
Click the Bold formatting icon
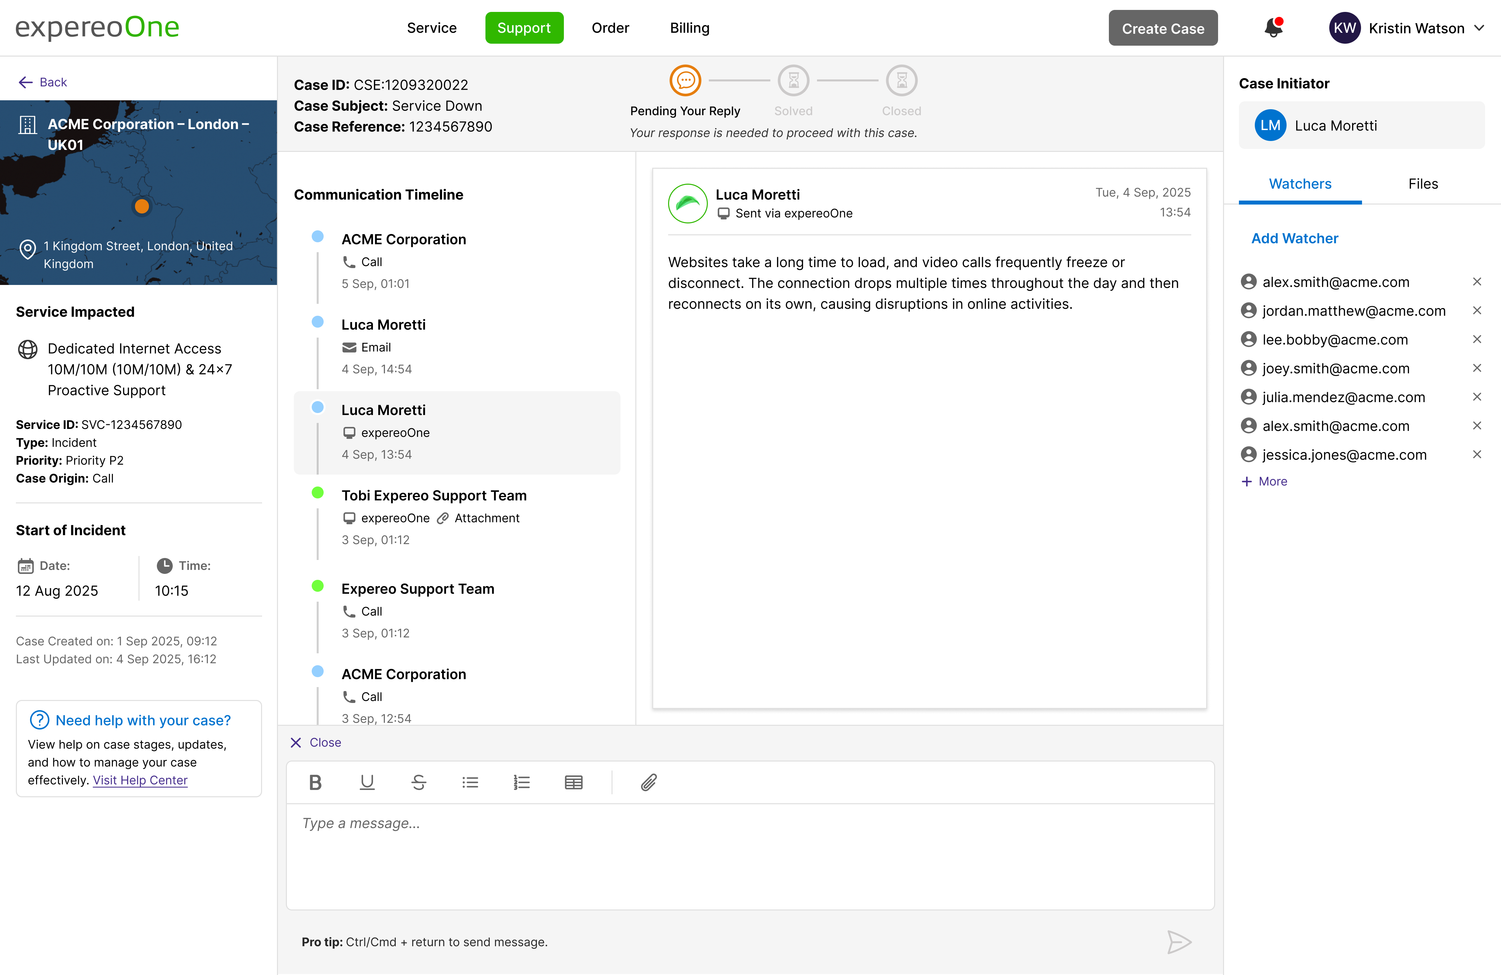click(x=315, y=783)
